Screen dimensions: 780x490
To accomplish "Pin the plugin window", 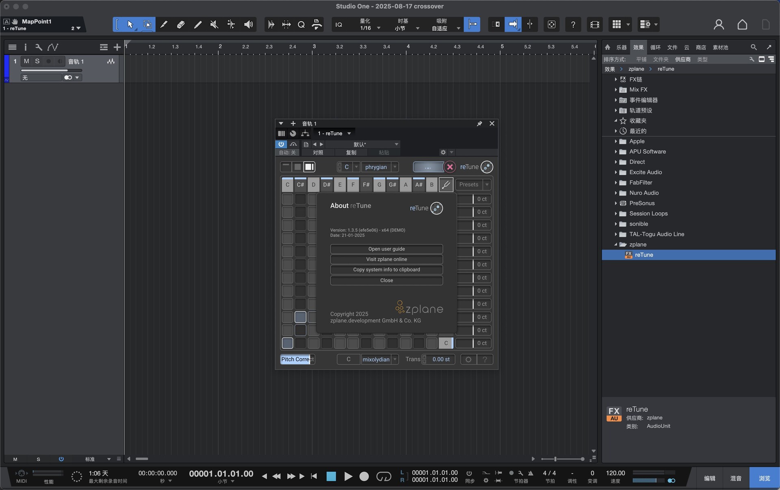I will pyautogui.click(x=479, y=124).
